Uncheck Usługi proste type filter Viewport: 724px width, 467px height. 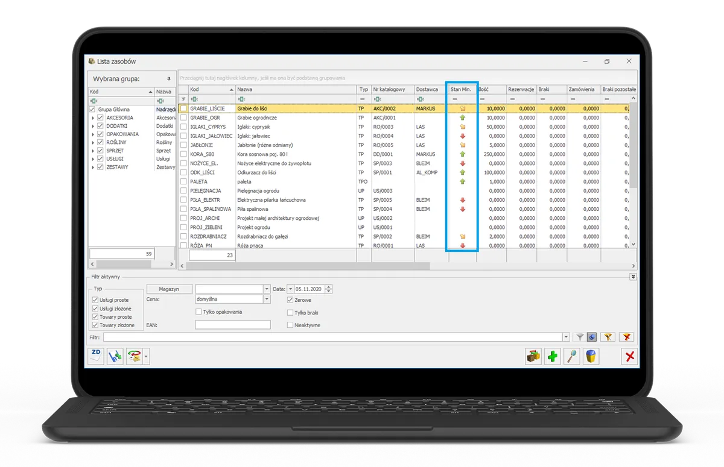click(x=95, y=300)
